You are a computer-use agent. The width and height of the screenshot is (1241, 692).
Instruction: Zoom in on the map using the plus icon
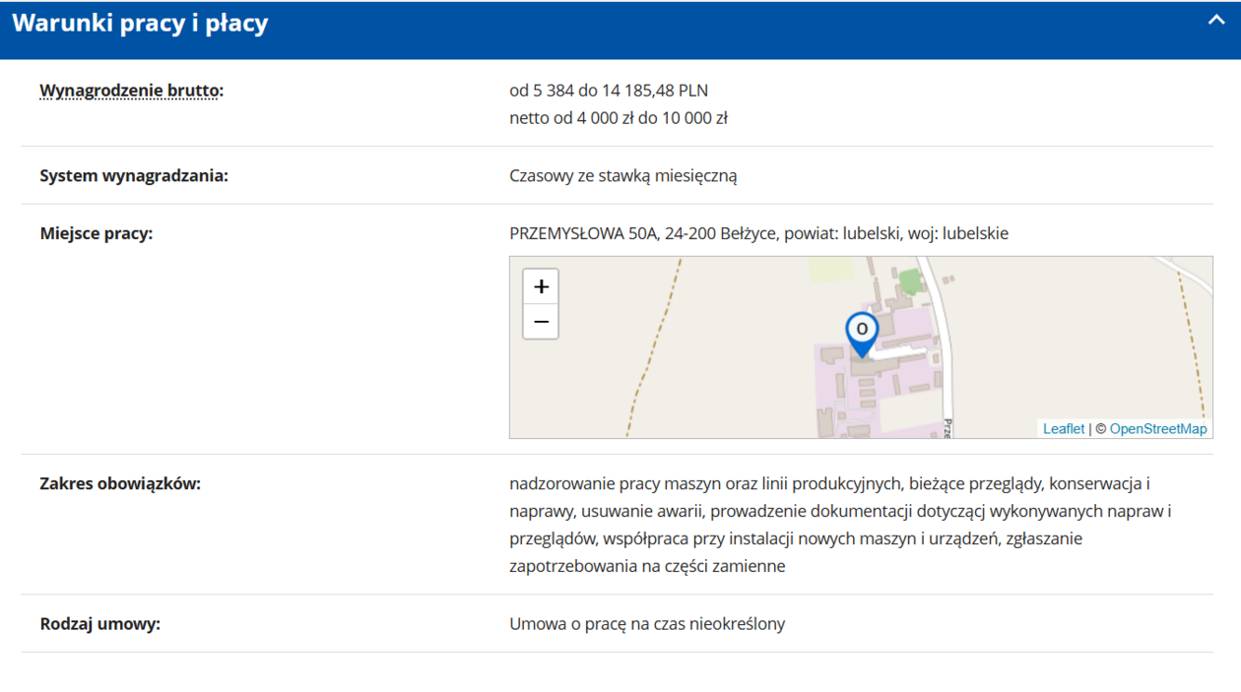coord(540,286)
